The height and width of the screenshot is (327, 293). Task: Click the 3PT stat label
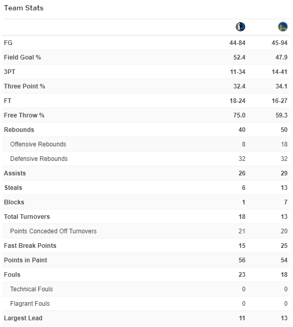coord(9,72)
